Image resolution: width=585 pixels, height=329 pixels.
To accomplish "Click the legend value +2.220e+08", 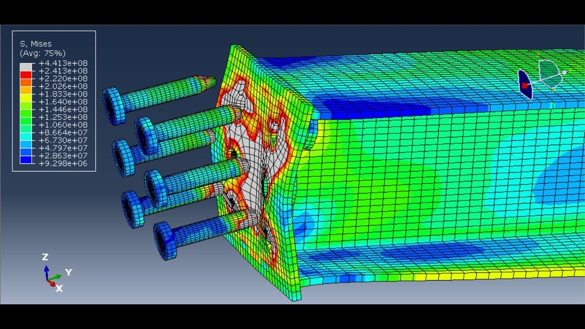I will pos(63,79).
